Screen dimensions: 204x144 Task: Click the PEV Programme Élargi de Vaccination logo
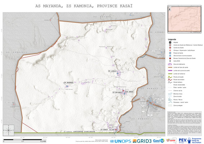190,140
